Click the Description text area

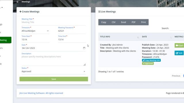(x=53, y=60)
